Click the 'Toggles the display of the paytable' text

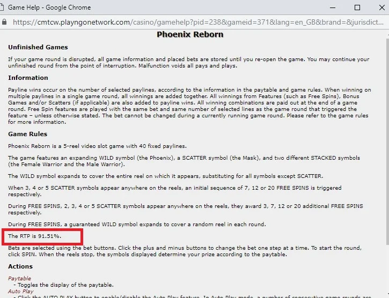(65, 285)
